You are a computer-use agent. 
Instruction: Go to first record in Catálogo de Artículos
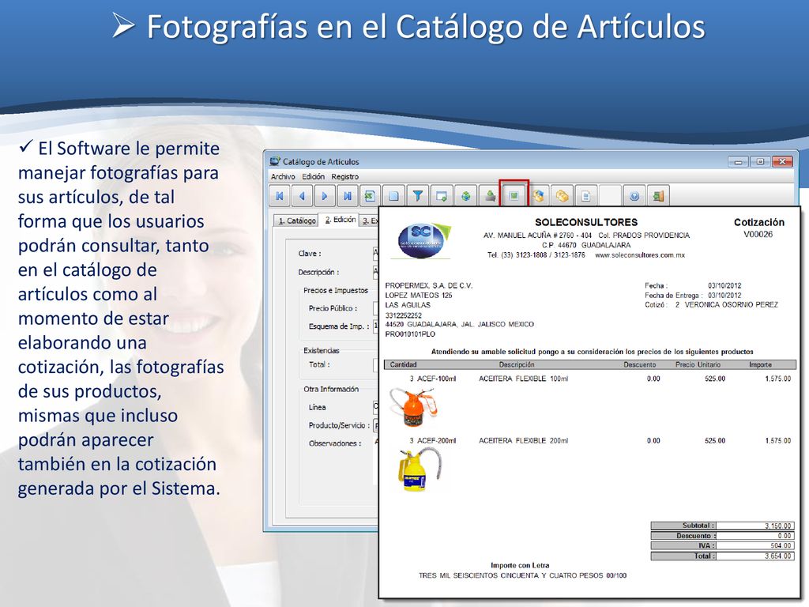(280, 196)
